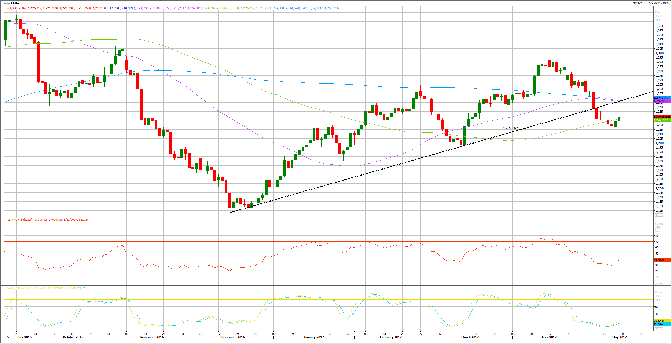The width and height of the screenshot is (672, 344).
Task: Toggle Auto scale on the RSI panel
Action: [659, 284]
